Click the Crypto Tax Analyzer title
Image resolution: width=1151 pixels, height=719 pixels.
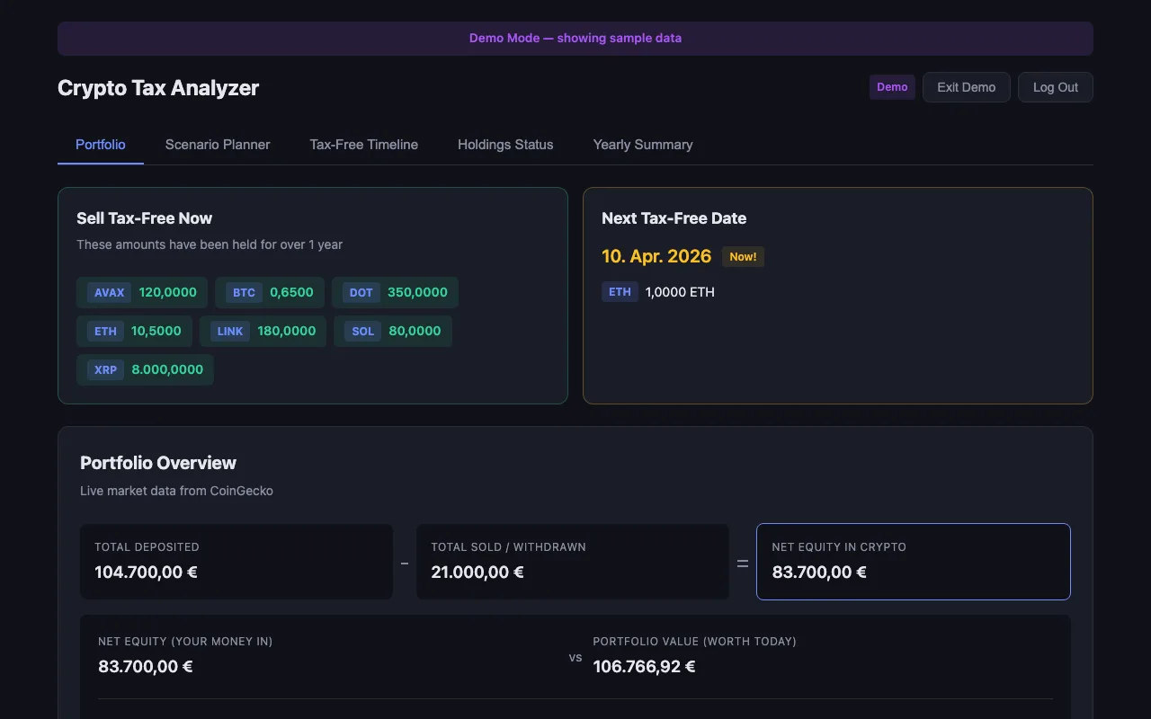pyautogui.click(x=158, y=88)
